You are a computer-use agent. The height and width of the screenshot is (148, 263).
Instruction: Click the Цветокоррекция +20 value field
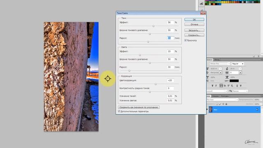coord(170,81)
